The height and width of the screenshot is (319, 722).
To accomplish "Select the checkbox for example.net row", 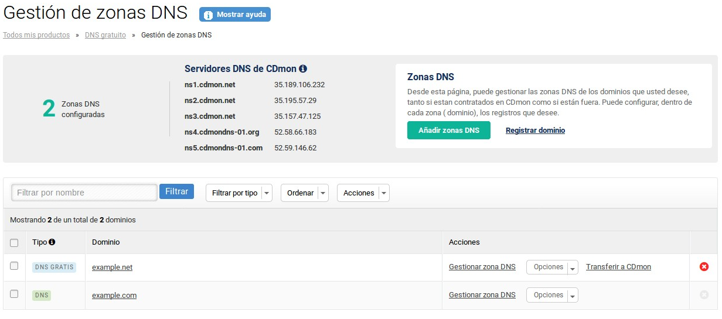I will [x=14, y=266].
